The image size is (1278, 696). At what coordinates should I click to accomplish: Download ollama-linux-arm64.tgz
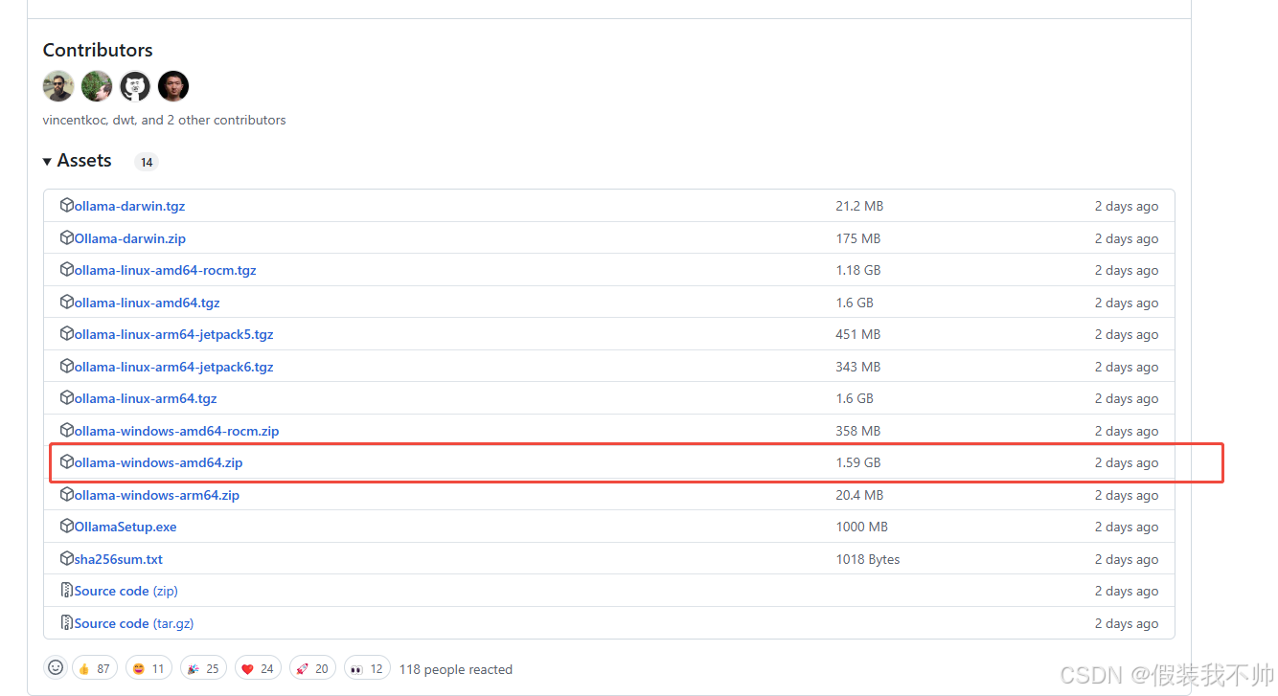coord(146,398)
